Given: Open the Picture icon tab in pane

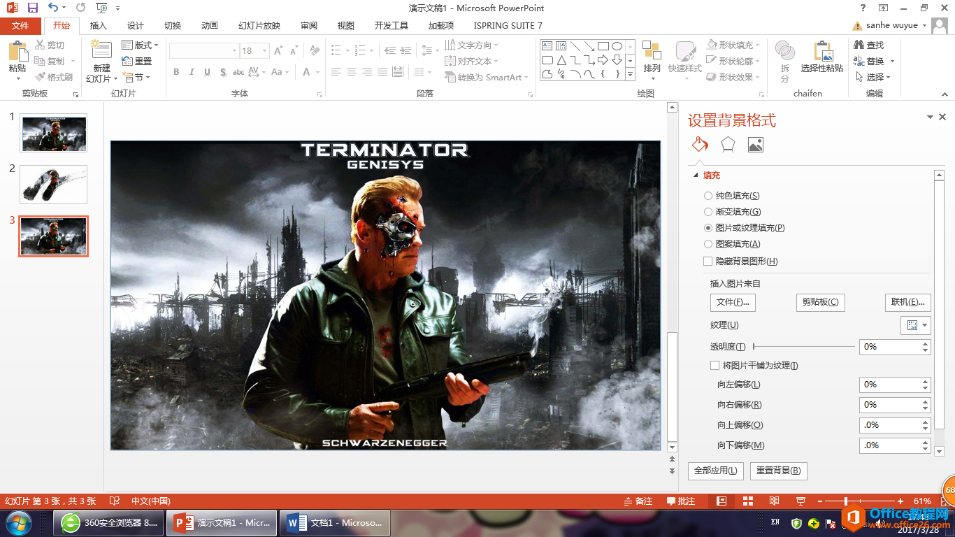Looking at the screenshot, I should (755, 145).
